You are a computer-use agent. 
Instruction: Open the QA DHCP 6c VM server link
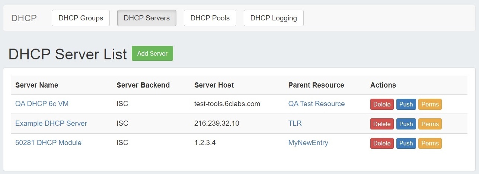pos(42,104)
